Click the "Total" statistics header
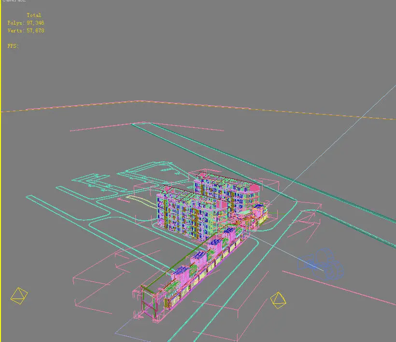 tap(34, 15)
